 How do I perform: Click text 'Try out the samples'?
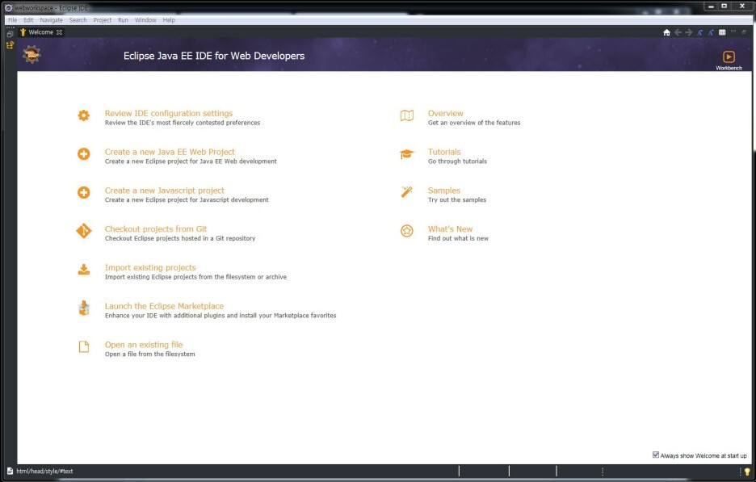click(457, 200)
